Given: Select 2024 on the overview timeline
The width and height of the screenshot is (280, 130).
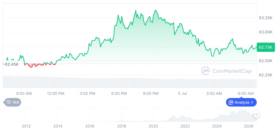Looking at the screenshot, I should point(217,126).
